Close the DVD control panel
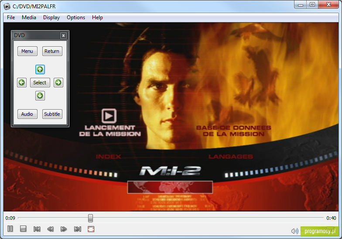This screenshot has width=342, height=239. pos(63,35)
